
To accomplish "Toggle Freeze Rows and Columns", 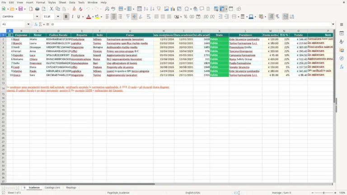I will [x=222, y=9].
